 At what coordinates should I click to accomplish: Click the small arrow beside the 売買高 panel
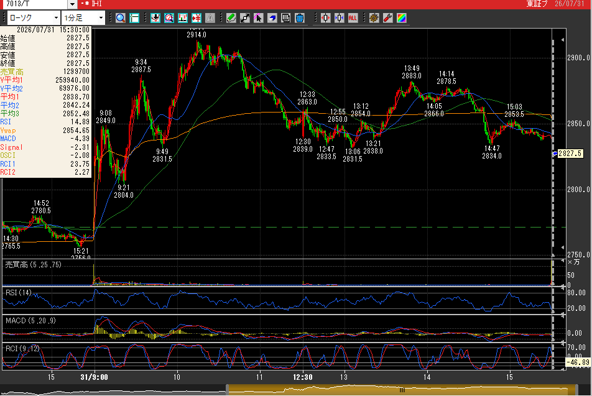tap(563, 261)
